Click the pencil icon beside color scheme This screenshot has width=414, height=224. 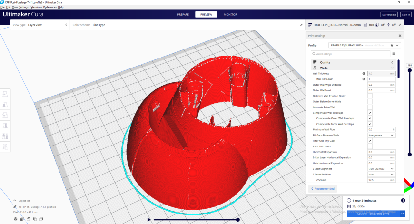coord(301,25)
